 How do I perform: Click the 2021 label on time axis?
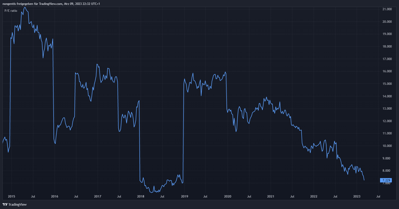pos(271,196)
